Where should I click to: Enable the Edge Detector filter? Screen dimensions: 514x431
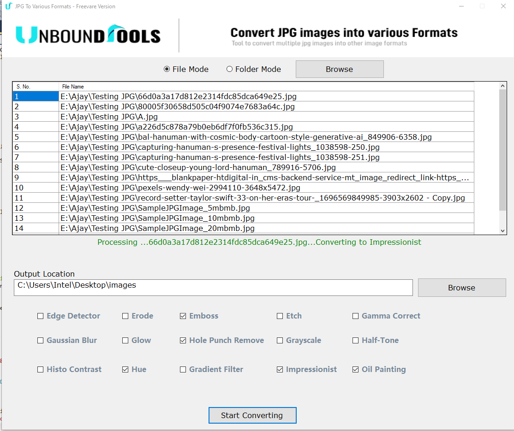pyautogui.click(x=40, y=316)
